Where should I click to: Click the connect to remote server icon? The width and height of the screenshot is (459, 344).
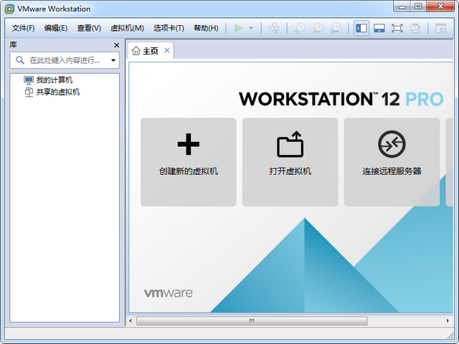tap(392, 145)
